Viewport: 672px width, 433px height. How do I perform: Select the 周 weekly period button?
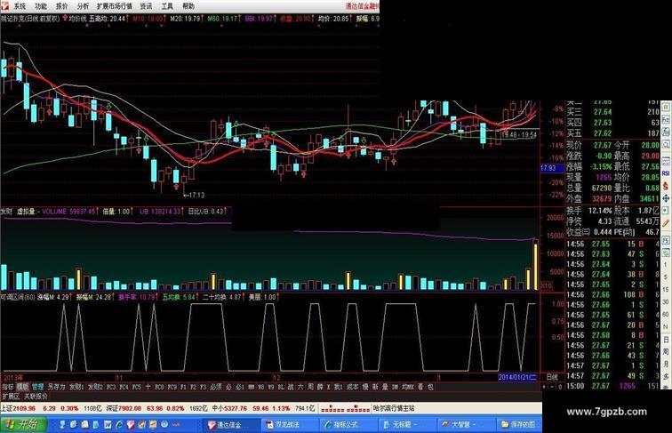pyautogui.click(x=666, y=351)
